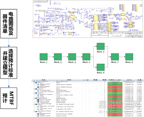
Task: Click the Micro, Bubble Memory chip icon
Action: coord(38,87)
